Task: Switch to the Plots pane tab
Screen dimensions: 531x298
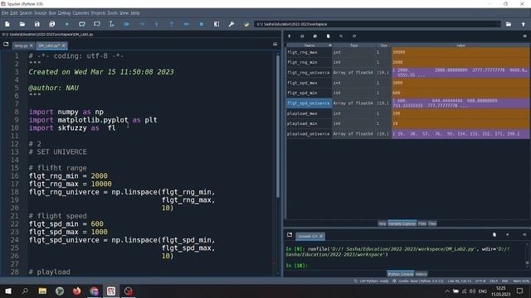Action: click(422, 223)
